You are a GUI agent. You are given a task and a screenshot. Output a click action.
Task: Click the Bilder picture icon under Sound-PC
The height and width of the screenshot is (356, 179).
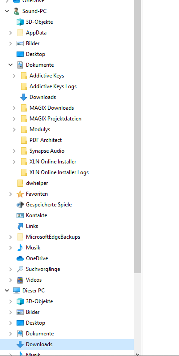click(x=20, y=43)
